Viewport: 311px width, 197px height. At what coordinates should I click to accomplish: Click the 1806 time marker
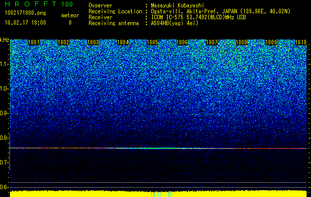(x=182, y=42)
